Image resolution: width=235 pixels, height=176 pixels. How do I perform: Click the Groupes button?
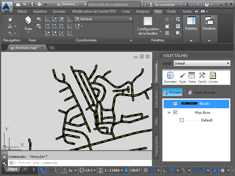tap(172, 92)
